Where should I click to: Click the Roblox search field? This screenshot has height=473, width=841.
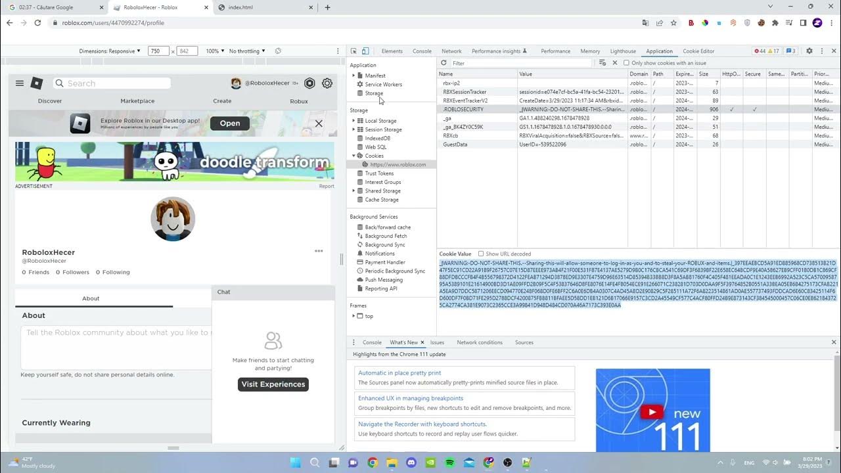point(111,83)
